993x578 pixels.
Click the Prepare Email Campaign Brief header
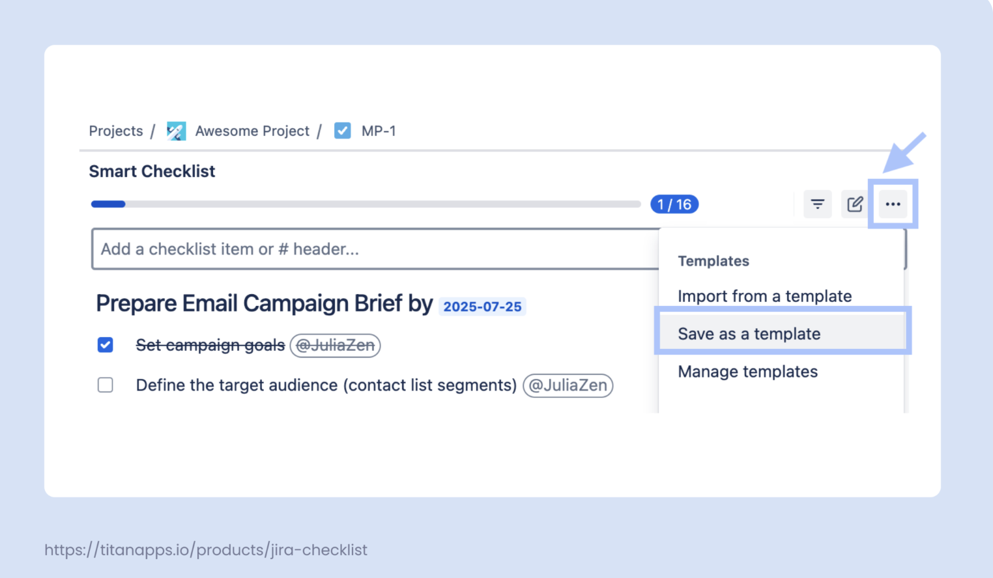click(264, 304)
